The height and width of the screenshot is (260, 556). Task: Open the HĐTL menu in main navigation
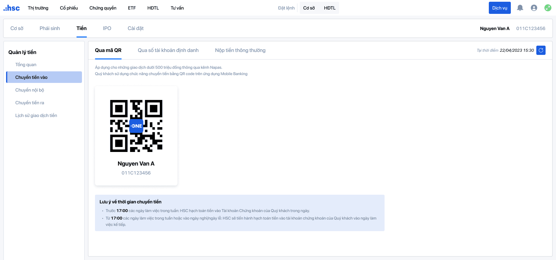[x=153, y=8]
